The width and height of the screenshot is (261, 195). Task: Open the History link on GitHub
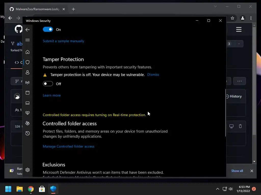(x=234, y=96)
